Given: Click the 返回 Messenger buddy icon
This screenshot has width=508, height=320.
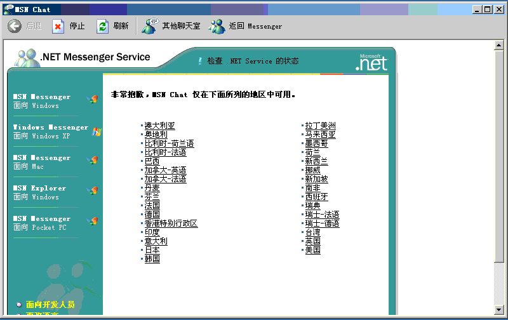Looking at the screenshot, I should pos(217,26).
